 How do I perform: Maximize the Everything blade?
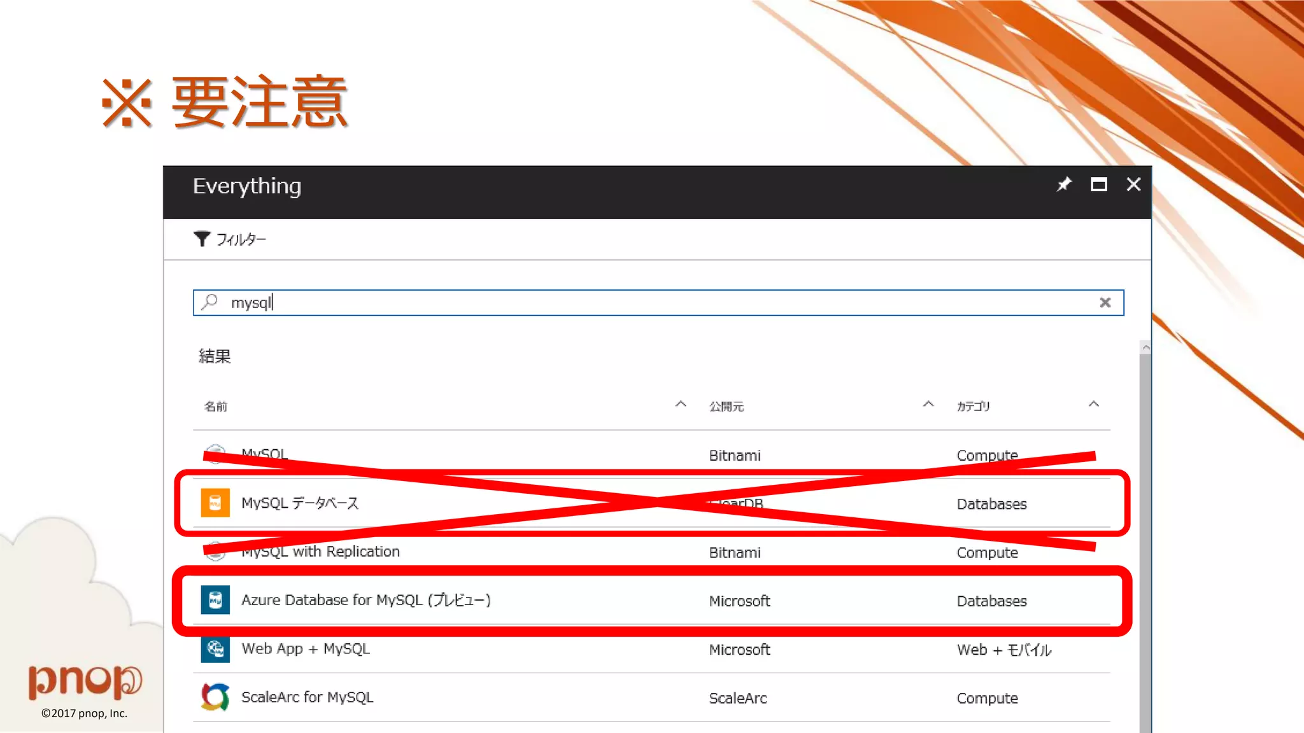coord(1098,185)
